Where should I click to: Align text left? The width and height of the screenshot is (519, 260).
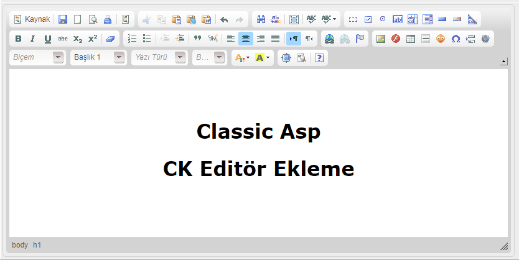pyautogui.click(x=231, y=39)
